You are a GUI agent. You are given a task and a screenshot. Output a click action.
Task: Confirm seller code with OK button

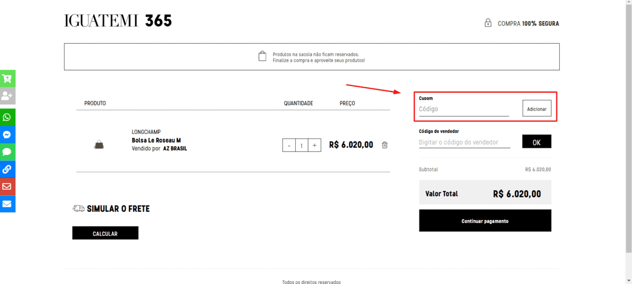click(x=537, y=142)
